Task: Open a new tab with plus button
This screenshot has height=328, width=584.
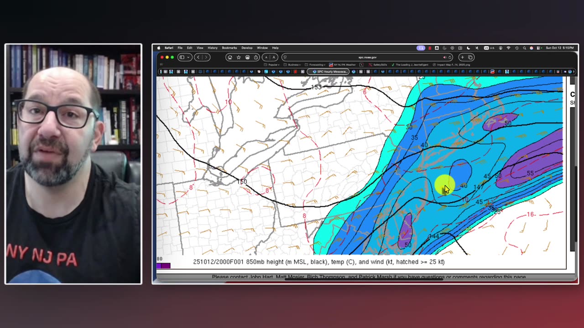Action: click(x=462, y=57)
